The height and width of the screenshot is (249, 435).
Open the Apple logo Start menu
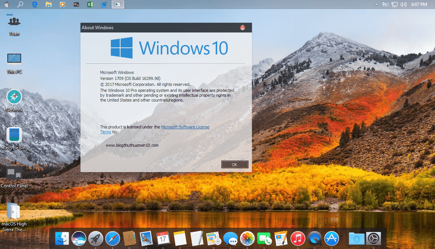(6, 4)
